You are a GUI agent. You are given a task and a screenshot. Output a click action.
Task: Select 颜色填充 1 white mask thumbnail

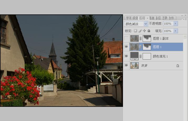[x=147, y=56]
